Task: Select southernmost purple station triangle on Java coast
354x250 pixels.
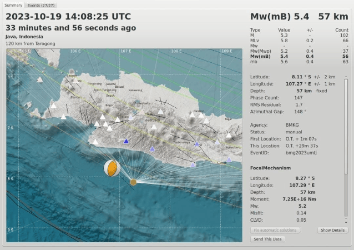Action: [x=193, y=165]
